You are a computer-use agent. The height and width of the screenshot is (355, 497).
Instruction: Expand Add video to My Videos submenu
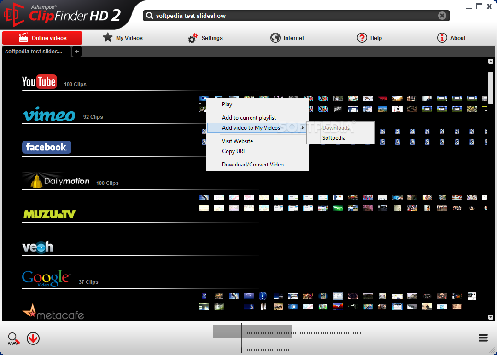(x=257, y=128)
